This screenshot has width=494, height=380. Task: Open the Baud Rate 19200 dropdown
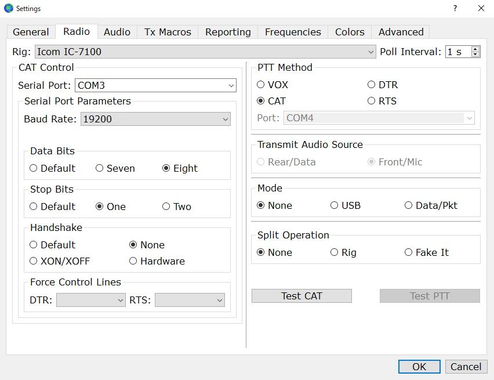(x=155, y=119)
